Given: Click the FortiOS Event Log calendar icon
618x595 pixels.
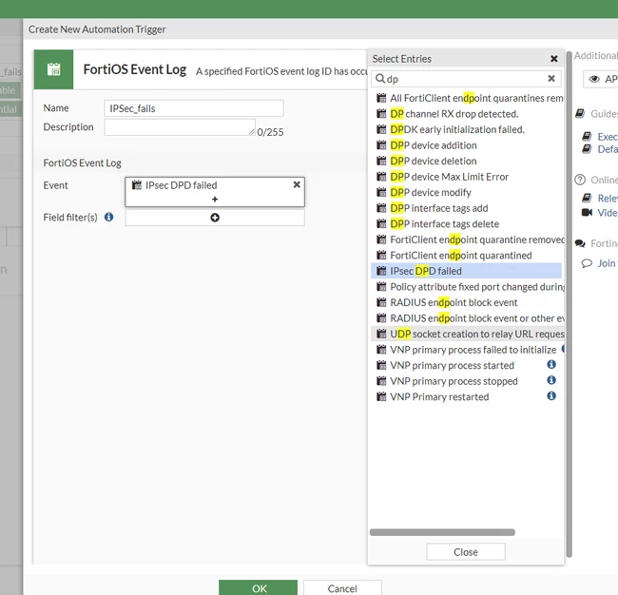Looking at the screenshot, I should point(53,69).
